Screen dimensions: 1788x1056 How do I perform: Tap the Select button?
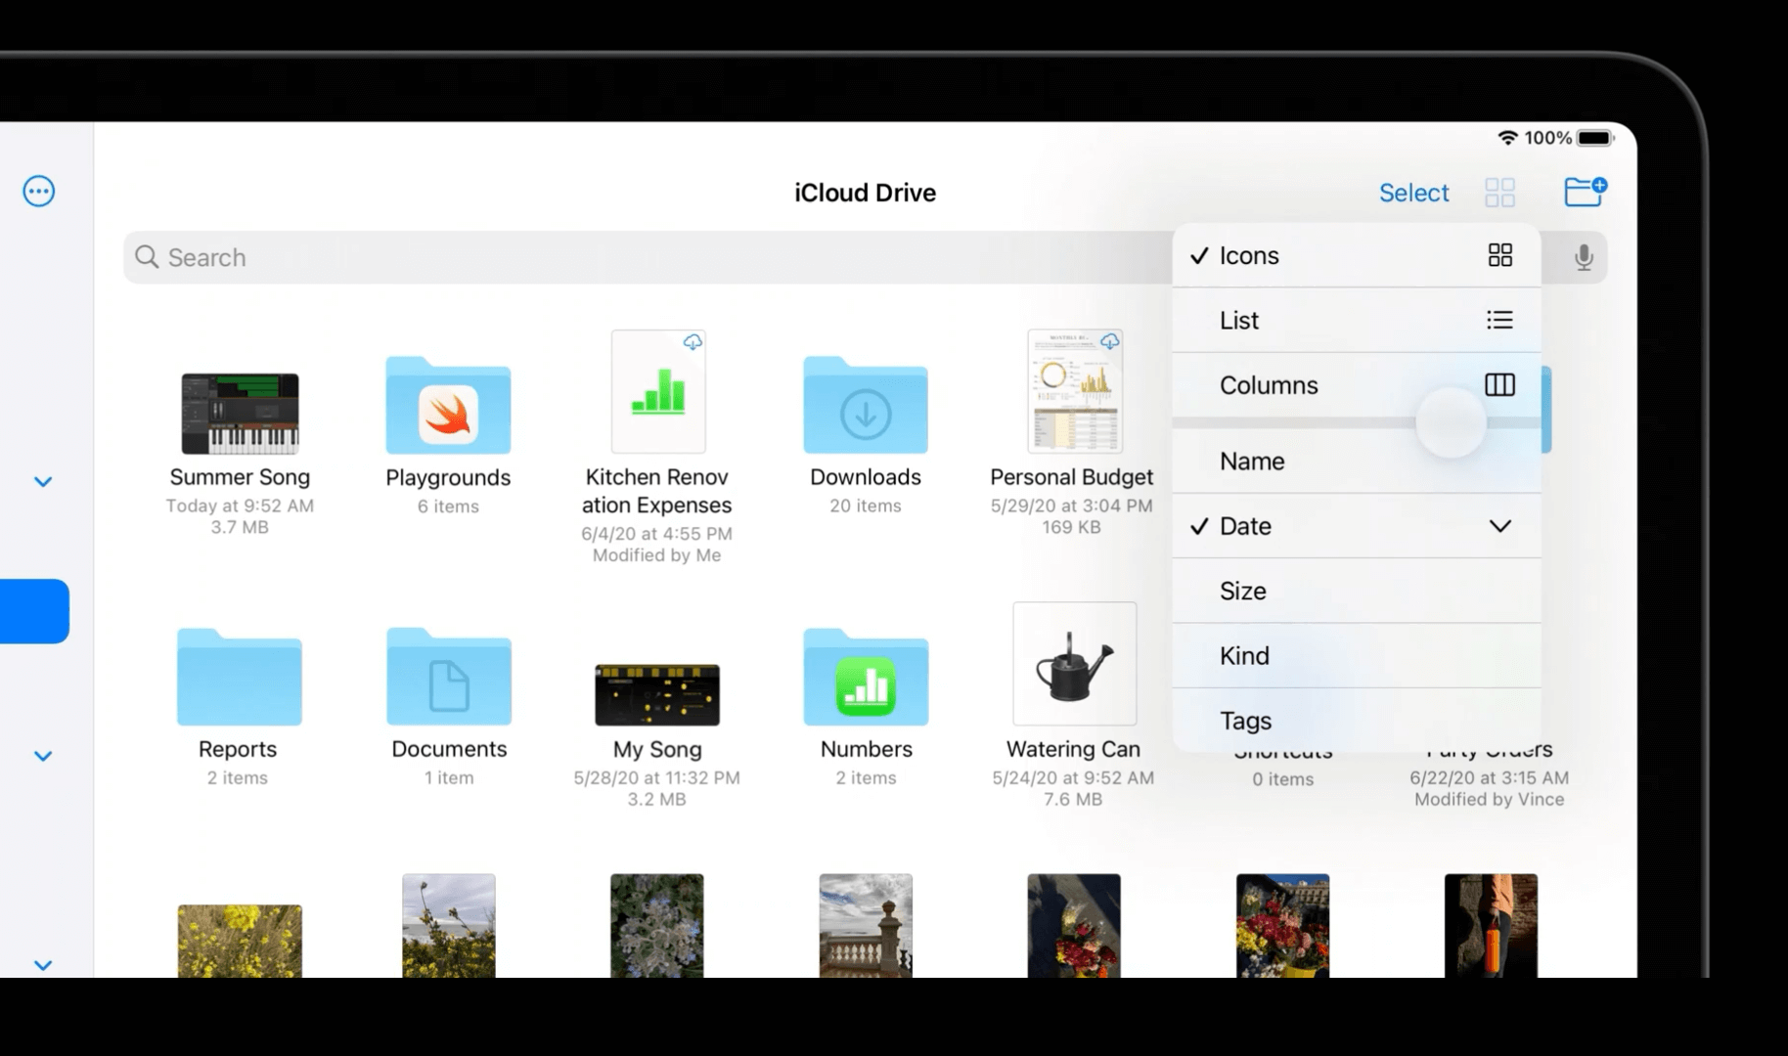[1413, 193]
